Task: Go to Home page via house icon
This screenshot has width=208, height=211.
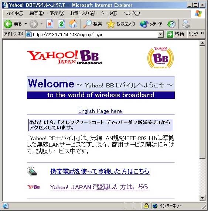Action: click(x=73, y=24)
